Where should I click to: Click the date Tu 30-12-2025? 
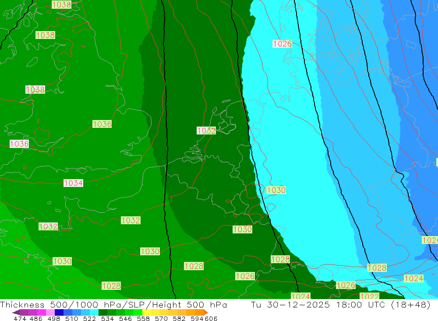(290, 304)
